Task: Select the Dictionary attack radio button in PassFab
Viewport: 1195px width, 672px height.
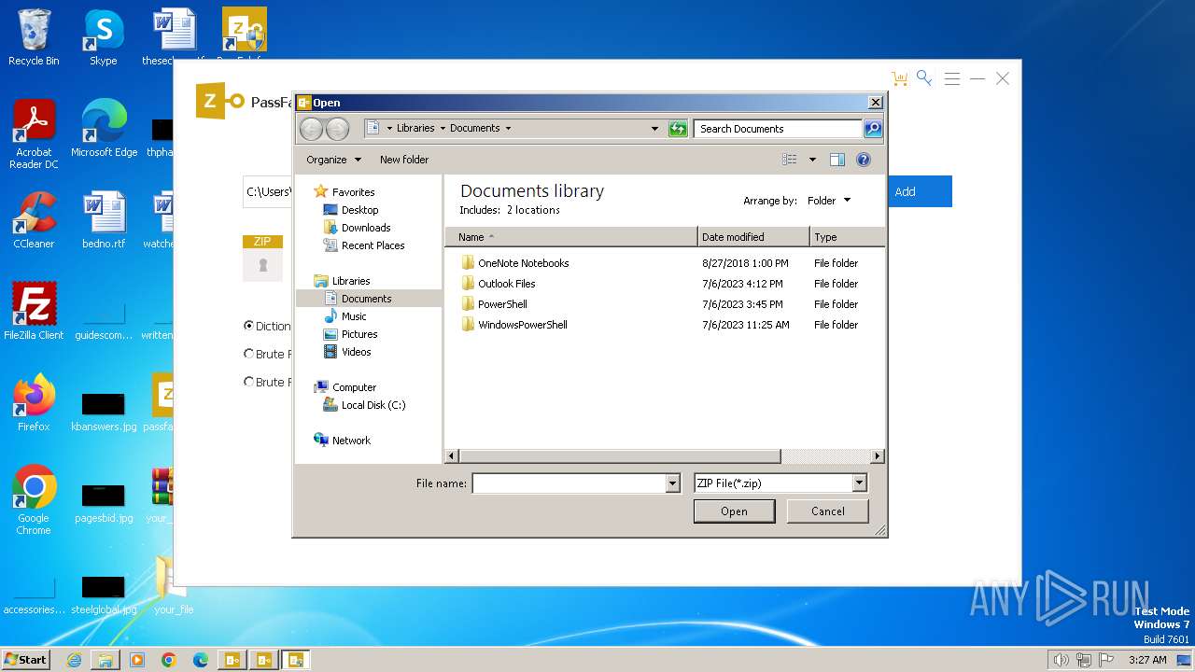Action: coord(248,326)
